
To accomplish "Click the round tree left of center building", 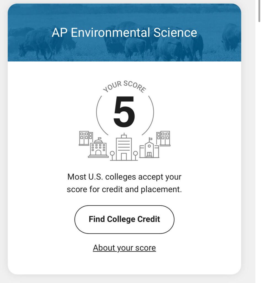I will [x=112, y=156].
